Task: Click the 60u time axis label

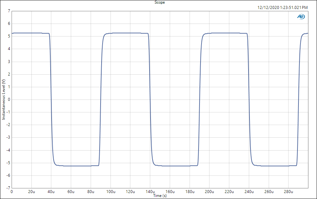Action: (x=71, y=192)
